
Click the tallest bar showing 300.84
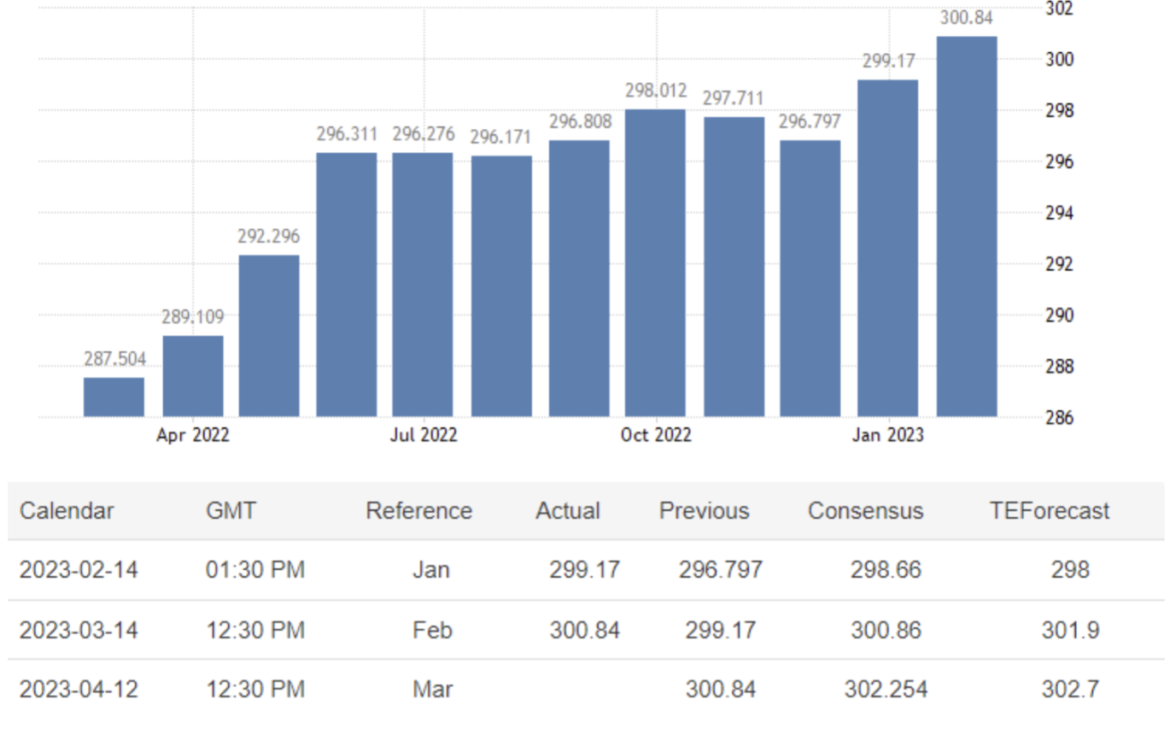(966, 226)
